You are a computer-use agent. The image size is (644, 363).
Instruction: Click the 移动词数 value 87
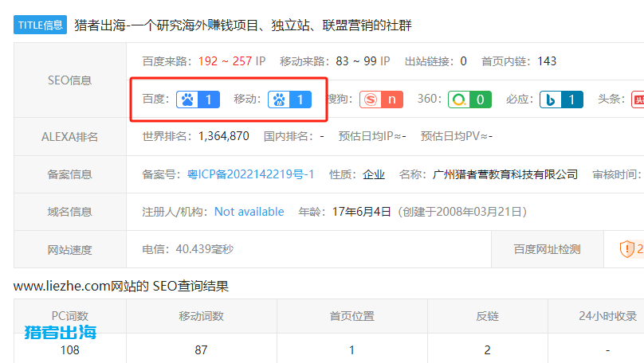point(201,350)
